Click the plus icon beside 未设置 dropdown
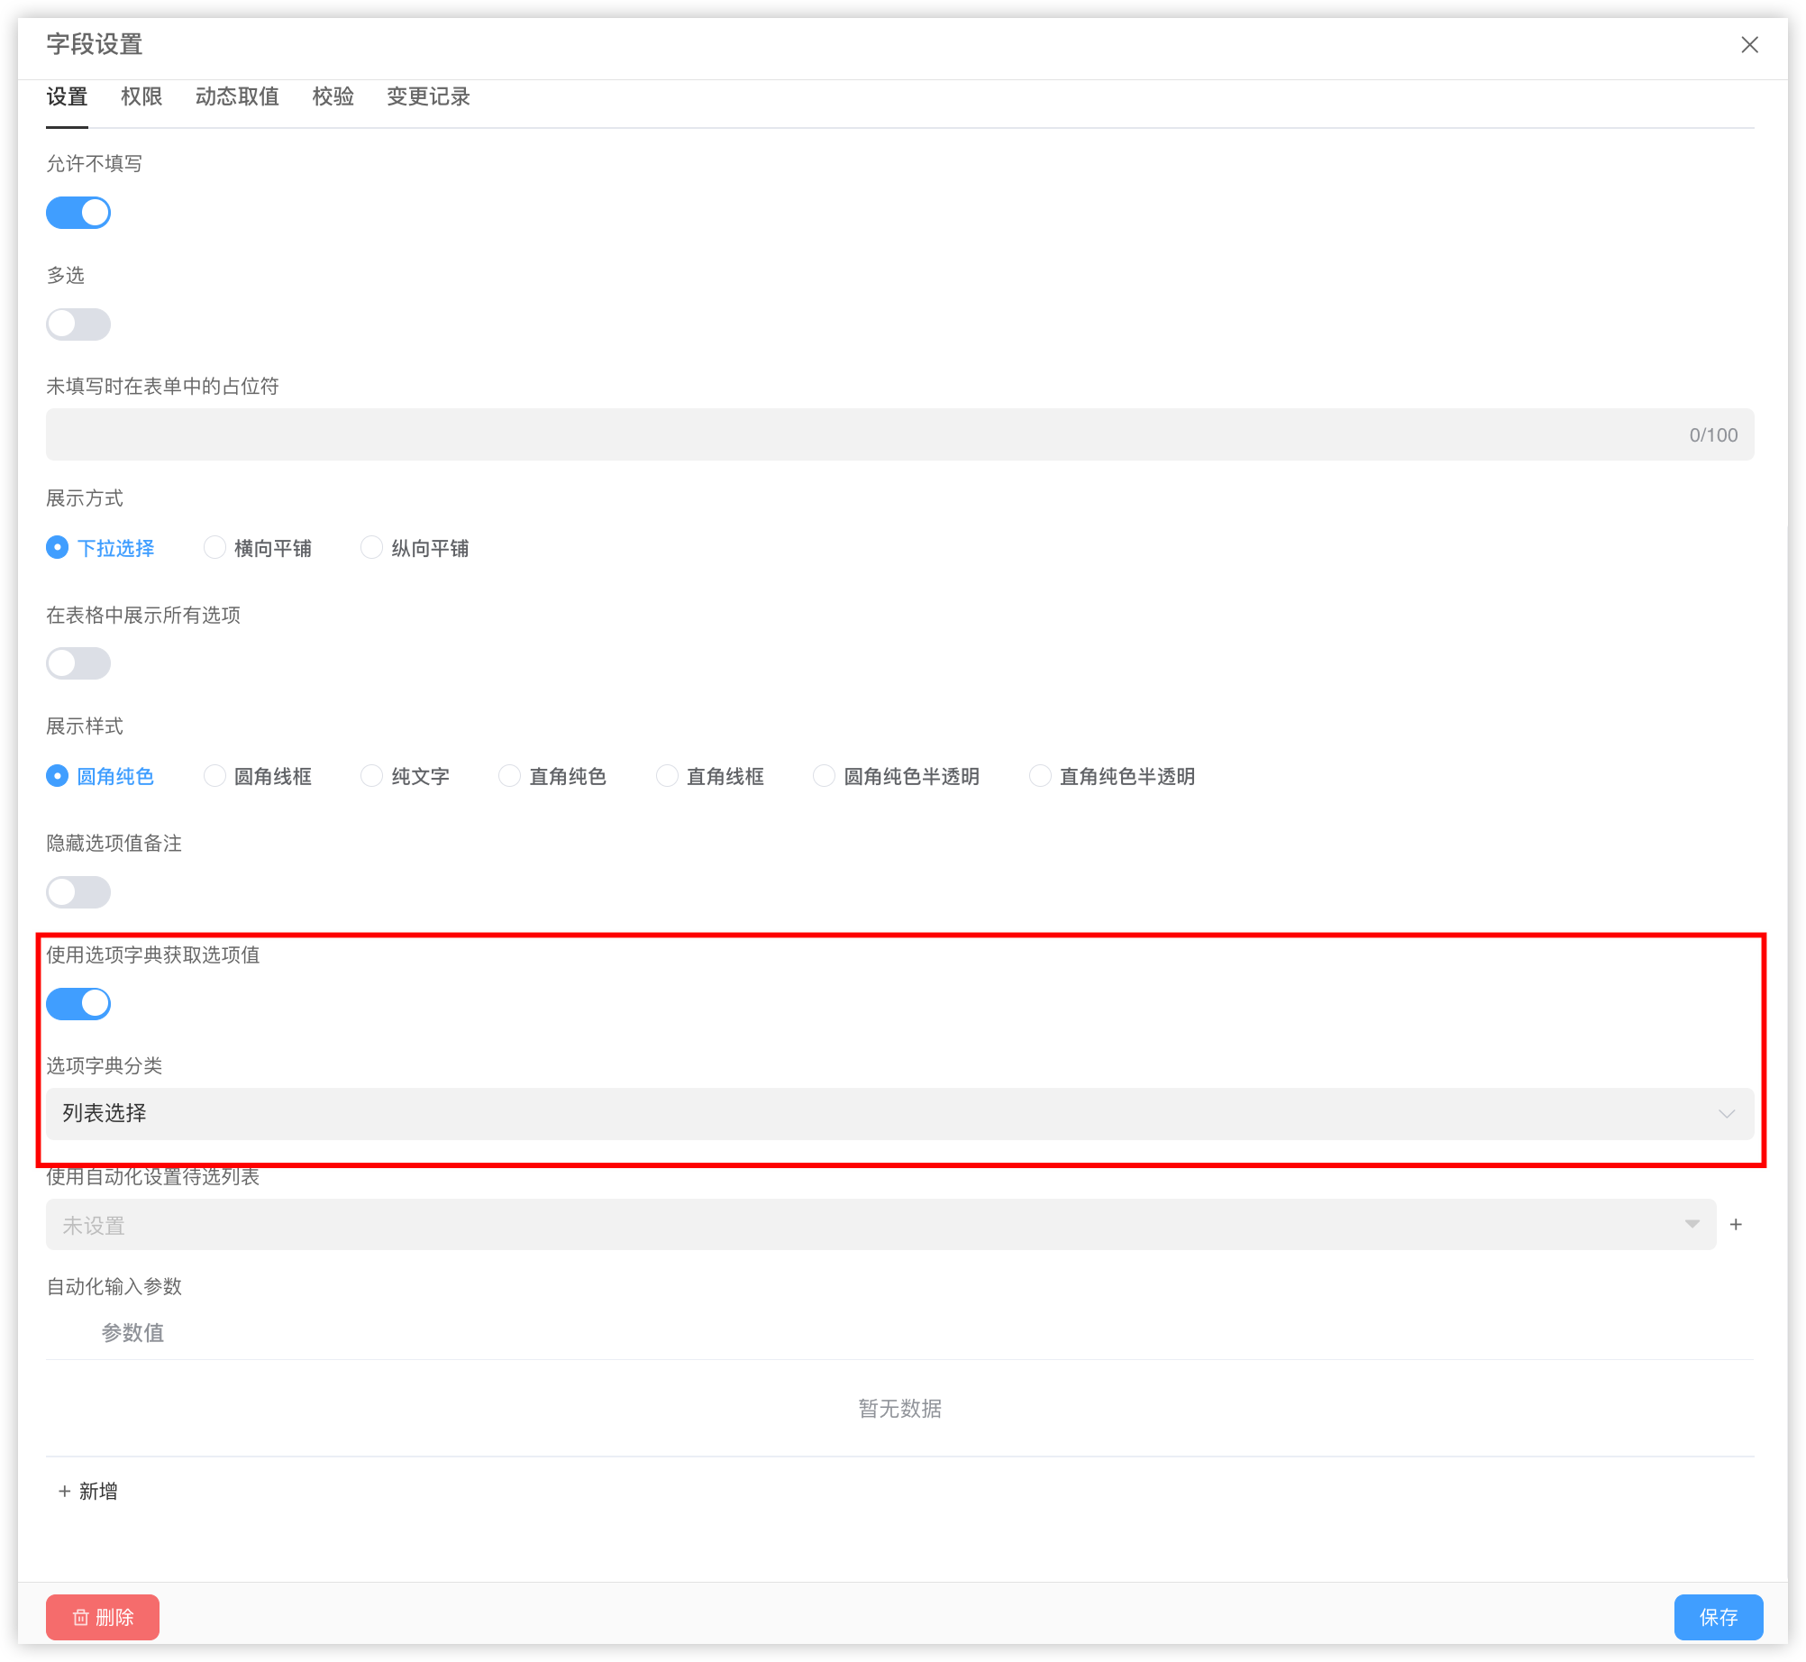The height and width of the screenshot is (1662, 1806). 1736,1225
